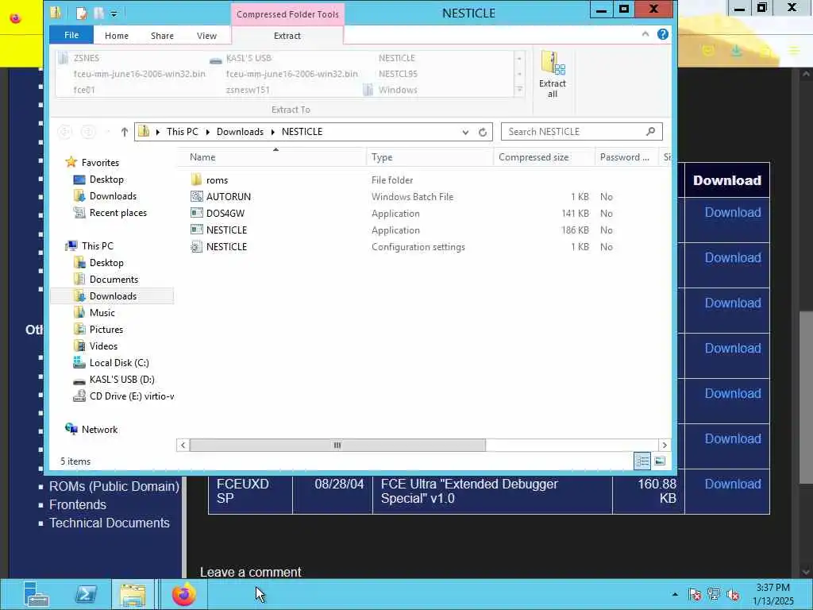
Task: Select KASL'S USB (D:) drive
Action: pos(121,379)
